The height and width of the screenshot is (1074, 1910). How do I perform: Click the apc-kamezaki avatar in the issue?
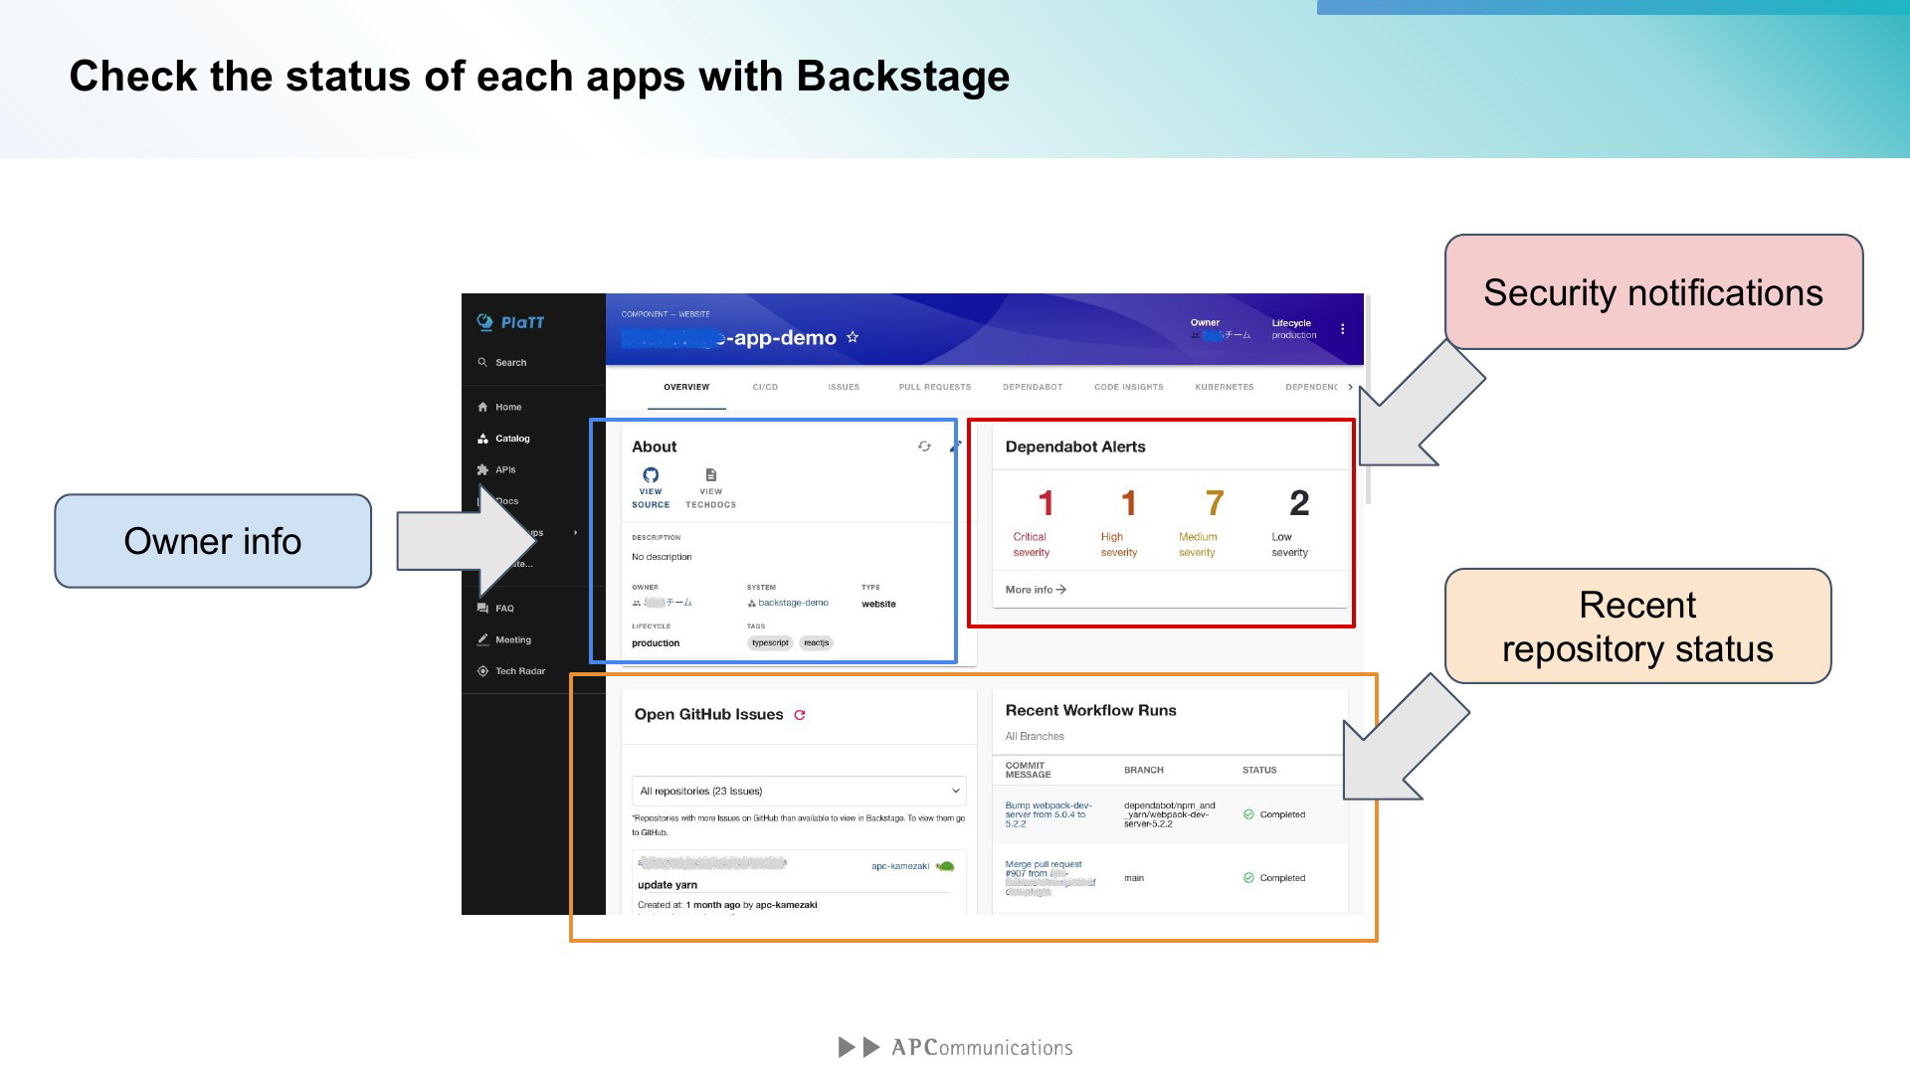click(946, 866)
